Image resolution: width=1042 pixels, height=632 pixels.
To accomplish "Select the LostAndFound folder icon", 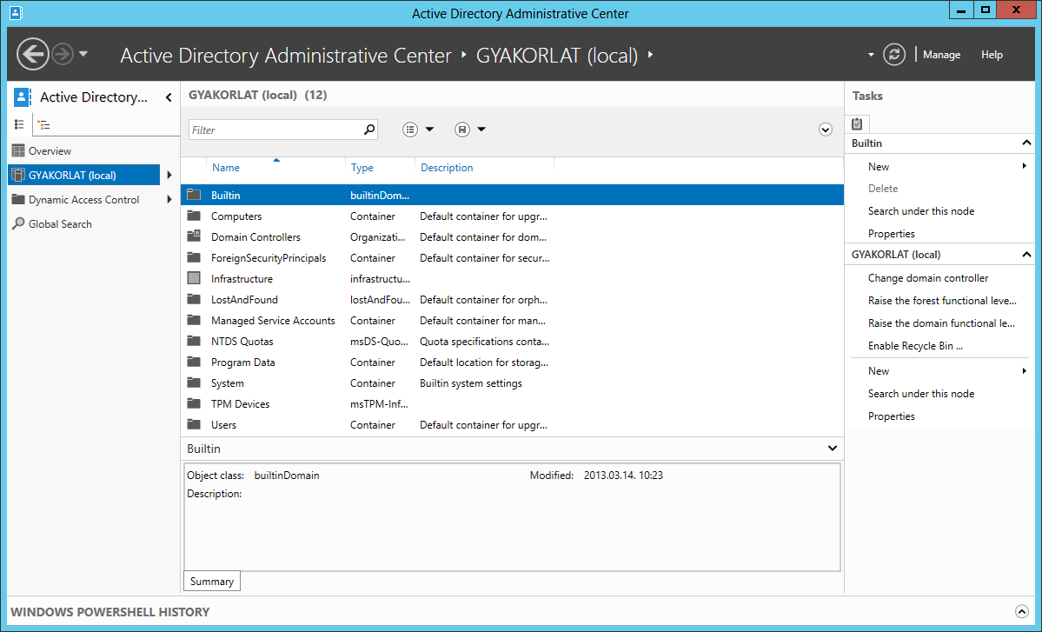I will [x=194, y=300].
